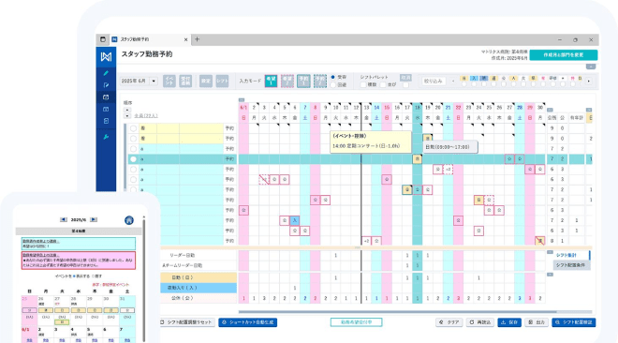Select the highlighted calendar icon in the sidebar
Viewport: 618px width, 343px height.
(x=106, y=97)
